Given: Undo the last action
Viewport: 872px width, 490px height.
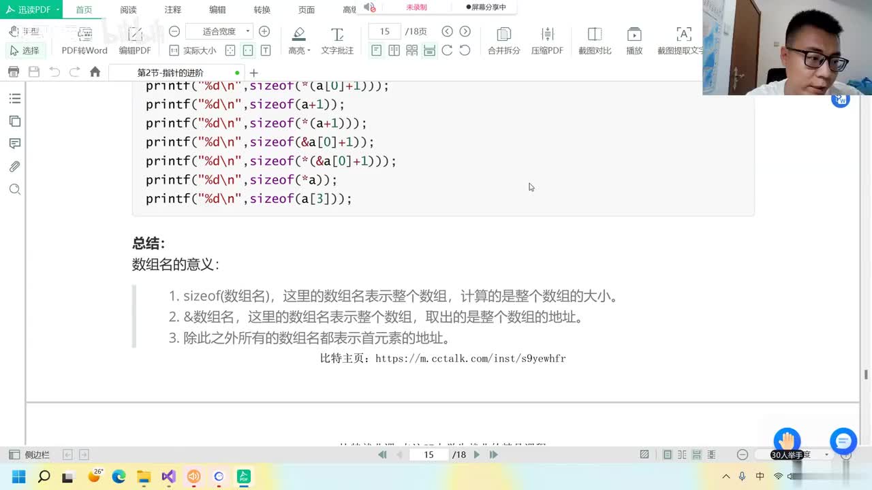Looking at the screenshot, I should click(54, 72).
